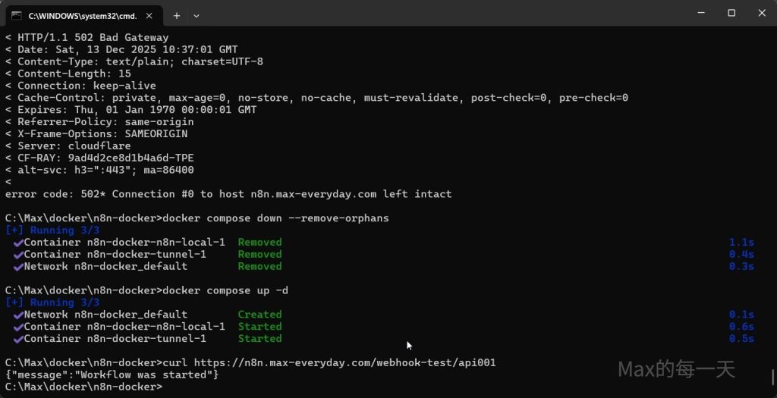
Task: Click the checkmark beside removed tunnel-1 container
Action: click(x=18, y=255)
